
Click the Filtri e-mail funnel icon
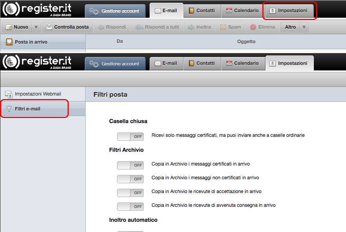(x=9, y=109)
